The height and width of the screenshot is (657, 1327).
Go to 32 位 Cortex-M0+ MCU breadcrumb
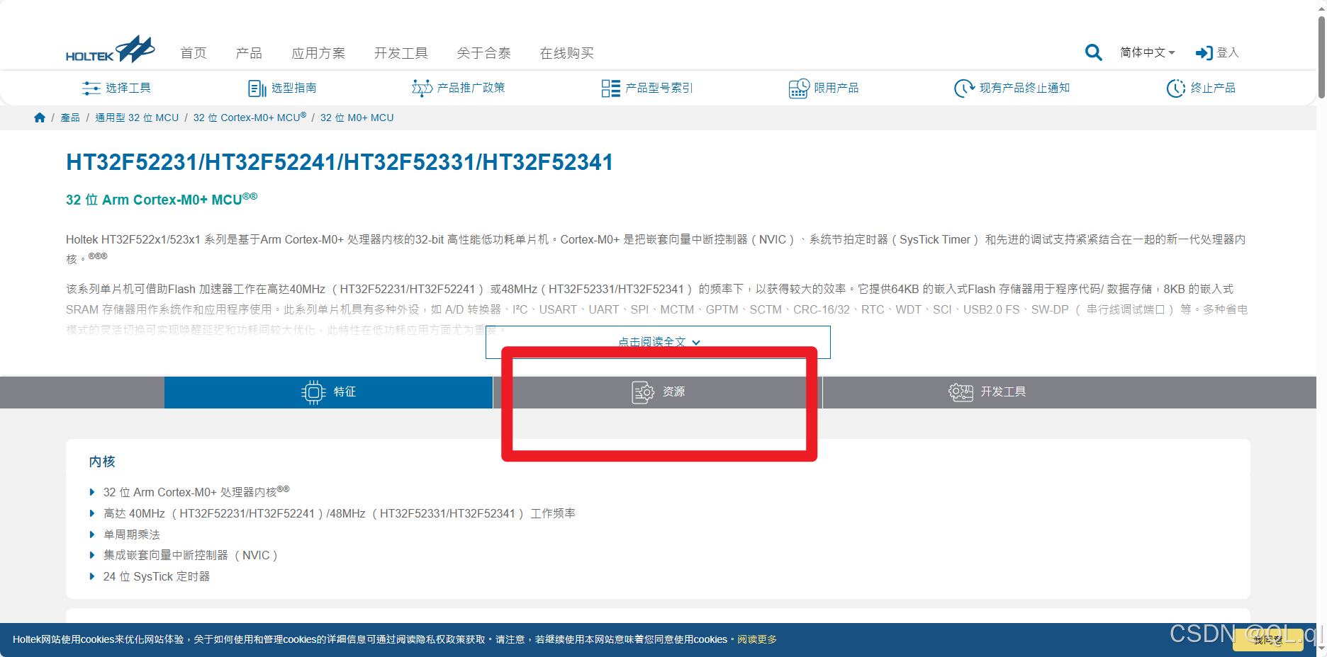tap(250, 118)
